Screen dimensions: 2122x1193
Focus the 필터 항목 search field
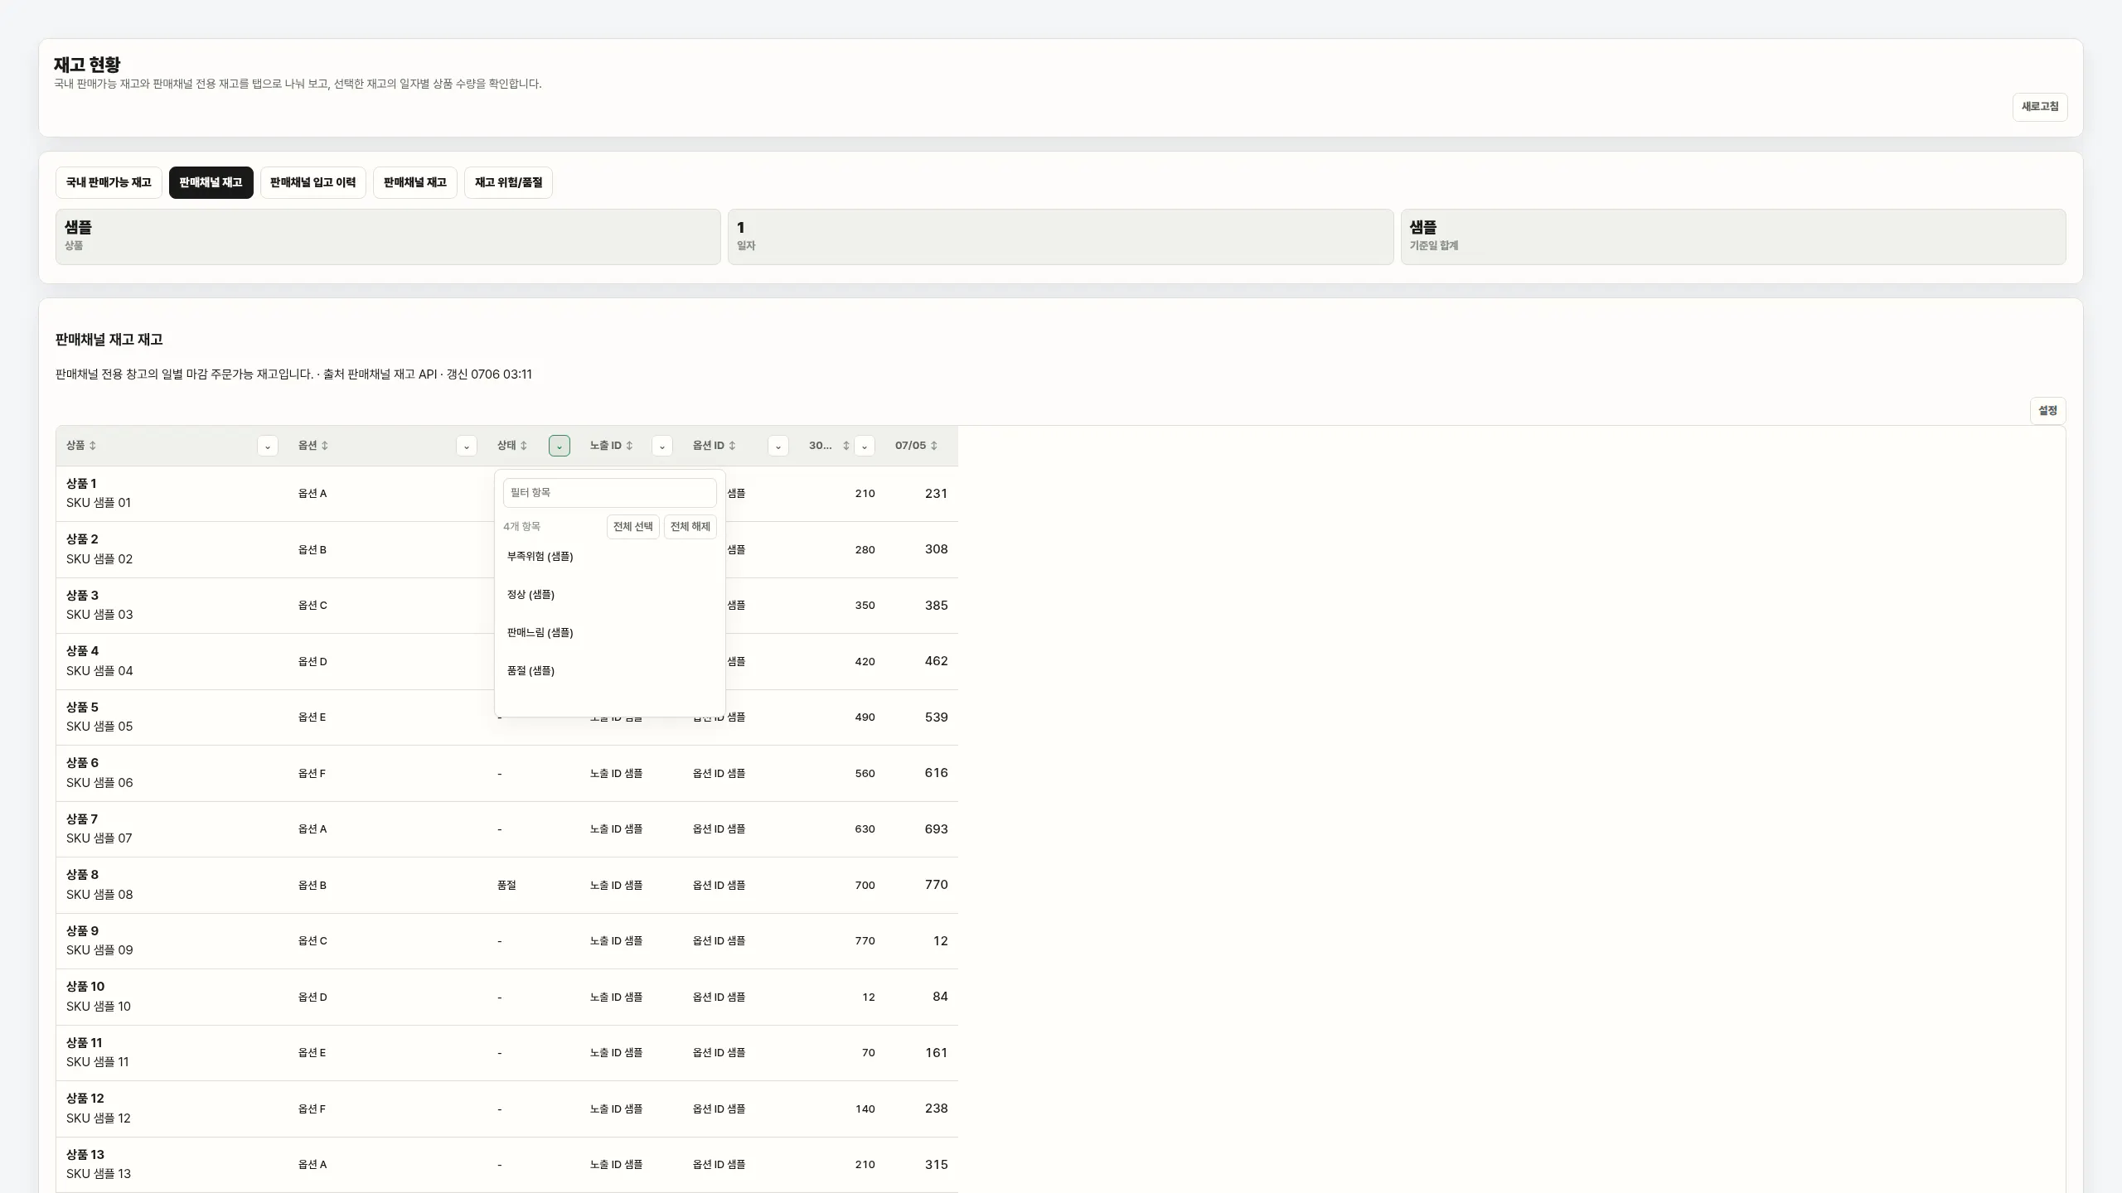tap(610, 493)
